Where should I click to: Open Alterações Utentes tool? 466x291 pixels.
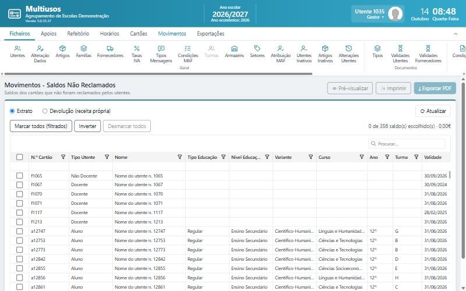coord(348,54)
